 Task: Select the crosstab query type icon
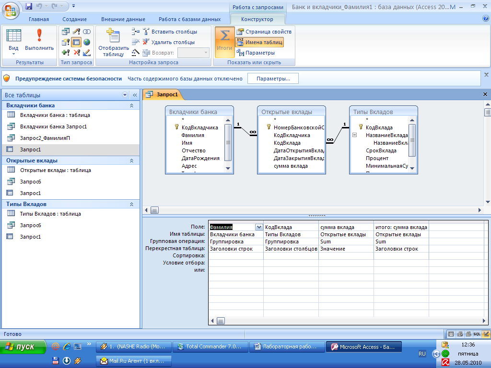(x=76, y=42)
